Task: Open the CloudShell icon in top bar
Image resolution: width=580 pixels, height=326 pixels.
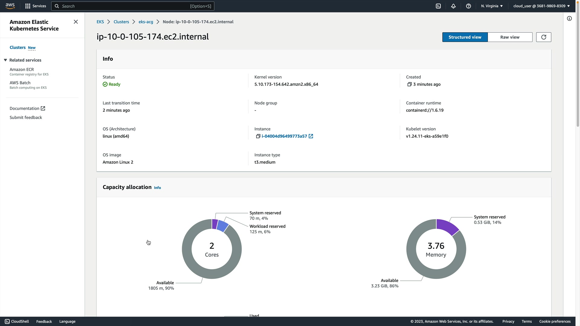Action: [438, 6]
